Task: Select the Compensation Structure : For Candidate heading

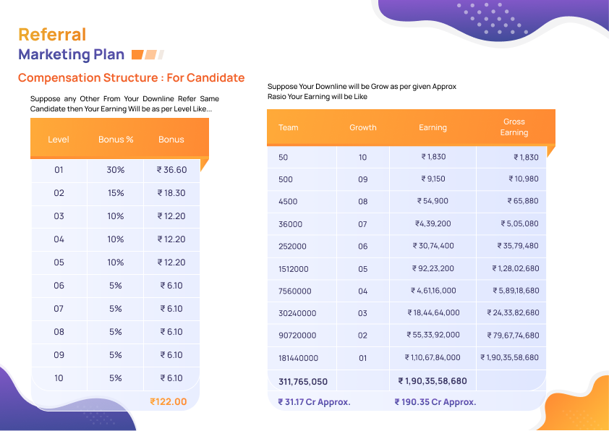Action: 132,77
